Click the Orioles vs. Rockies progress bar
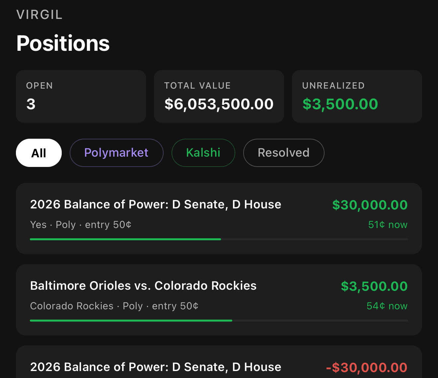This screenshot has width=438, height=378. pyautogui.click(x=219, y=320)
